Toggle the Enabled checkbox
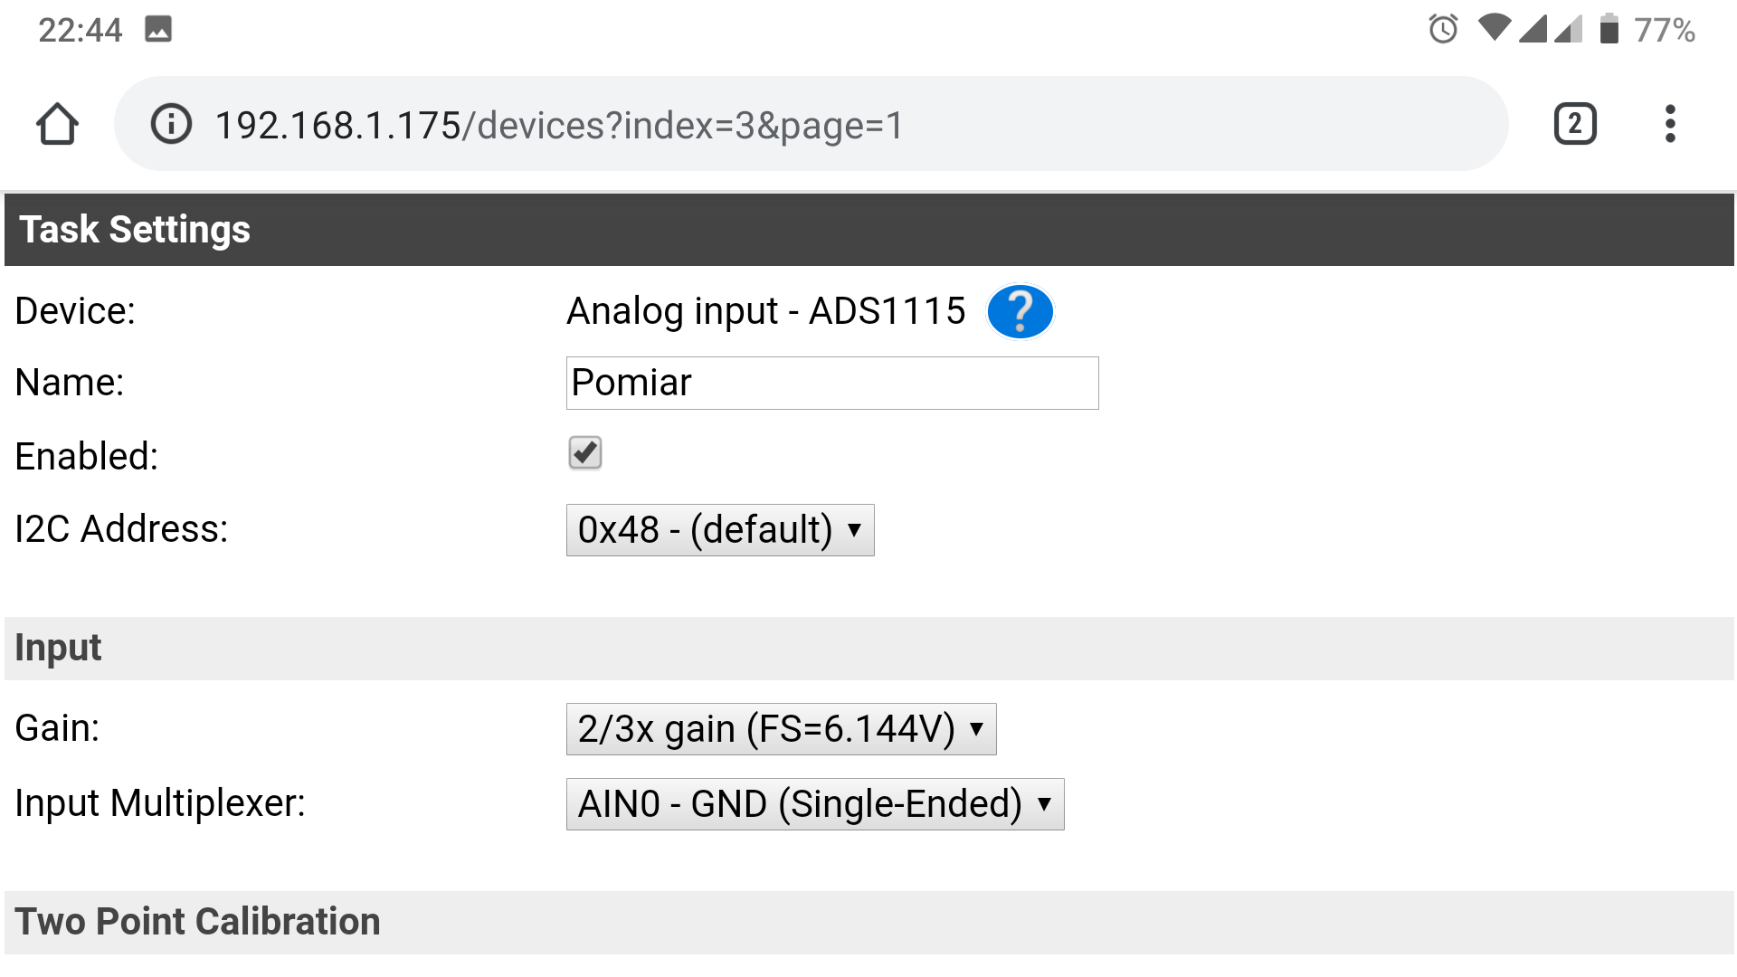 tap(585, 452)
